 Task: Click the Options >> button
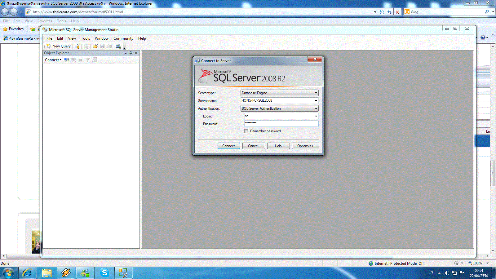[x=305, y=146]
